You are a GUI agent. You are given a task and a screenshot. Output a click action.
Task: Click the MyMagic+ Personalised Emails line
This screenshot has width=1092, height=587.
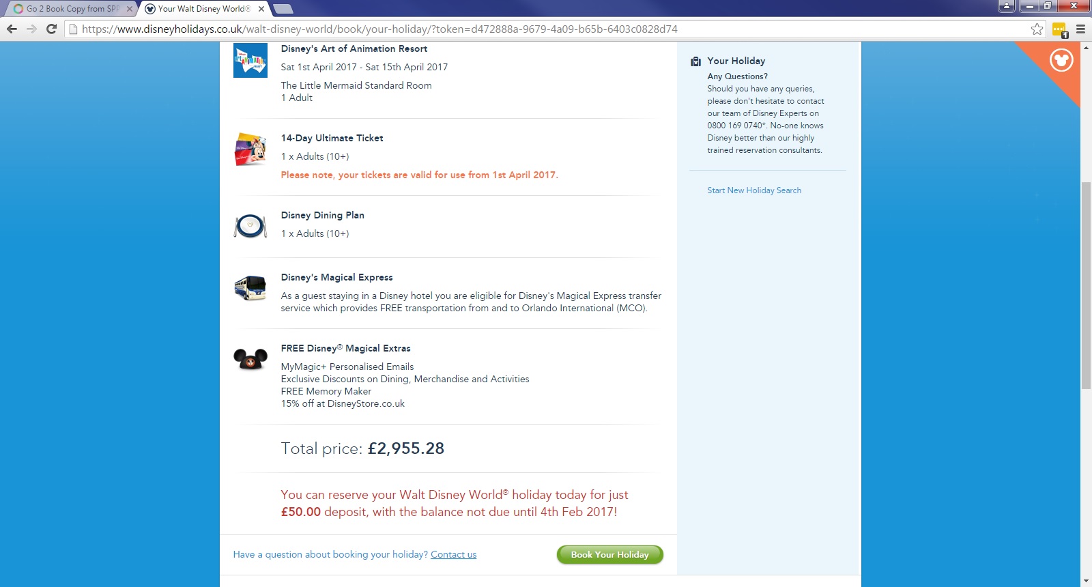pos(347,367)
